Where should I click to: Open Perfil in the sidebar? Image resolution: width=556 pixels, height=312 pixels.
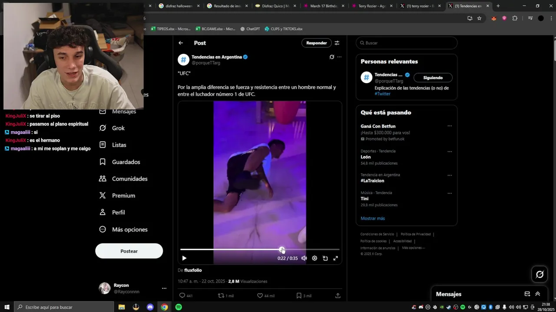[x=112, y=212]
